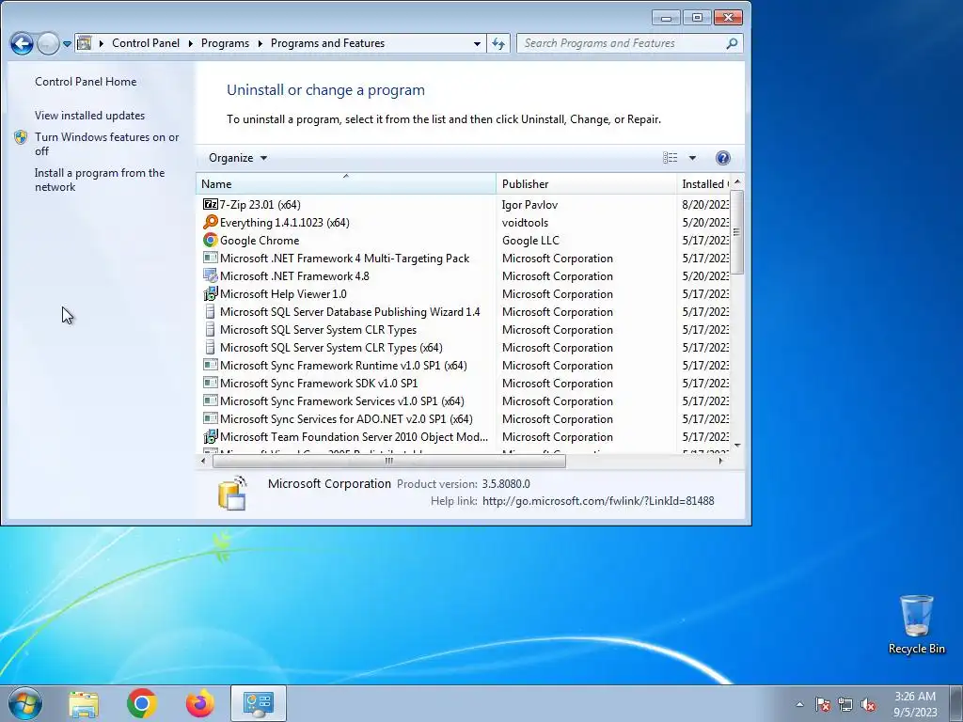Screen dimensions: 963x722
Task: Click the Google Chrome list icon
Action: (x=210, y=240)
